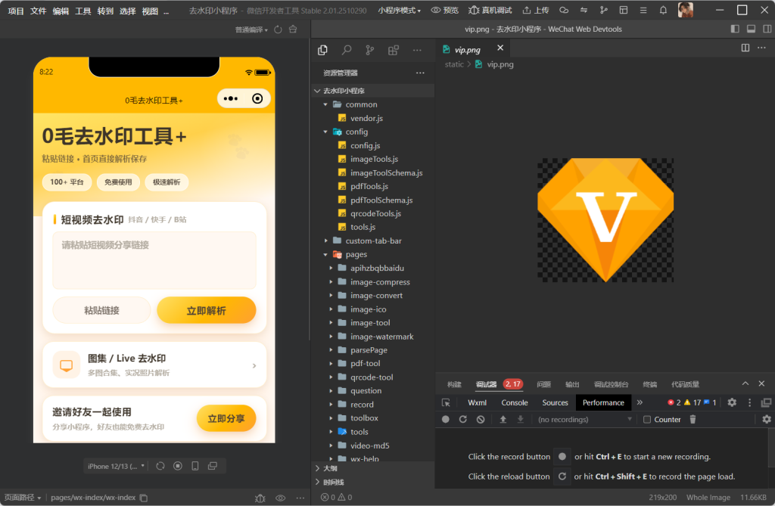
Task: Open the source control branch icon
Action: tap(369, 50)
